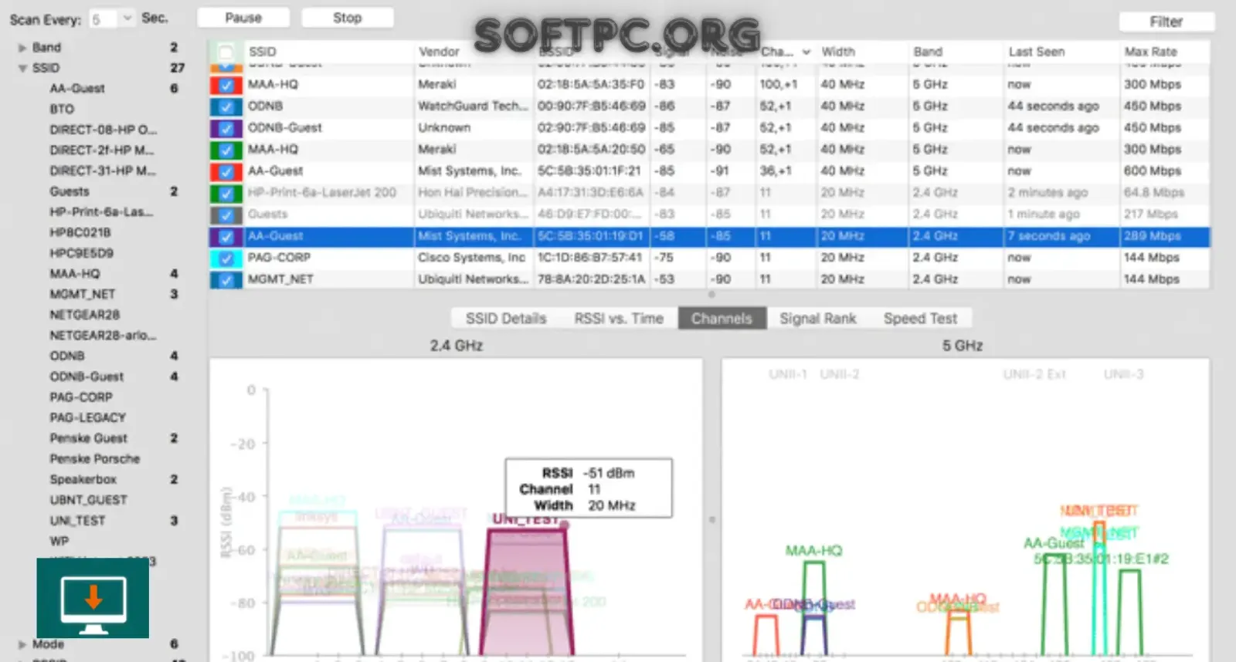
Task: Select ODNB-Guest in the sidebar list
Action: [87, 377]
